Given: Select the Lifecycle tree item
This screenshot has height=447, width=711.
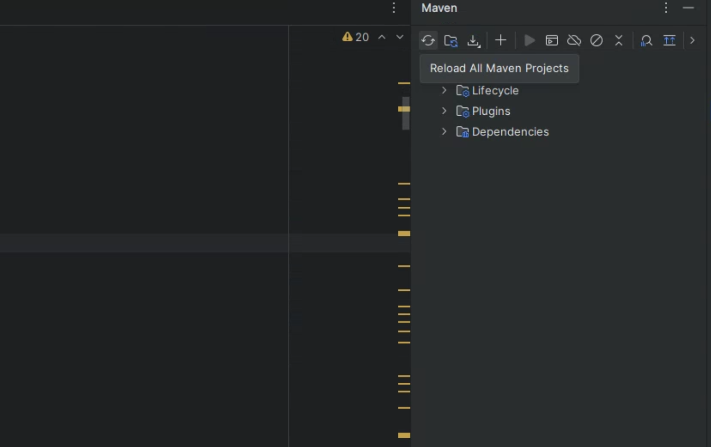Looking at the screenshot, I should tap(495, 90).
